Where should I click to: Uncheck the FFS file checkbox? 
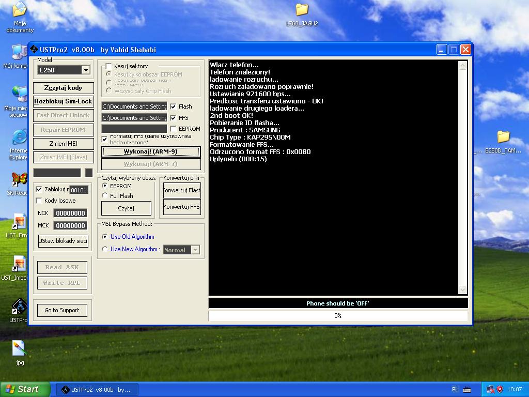[x=174, y=118]
